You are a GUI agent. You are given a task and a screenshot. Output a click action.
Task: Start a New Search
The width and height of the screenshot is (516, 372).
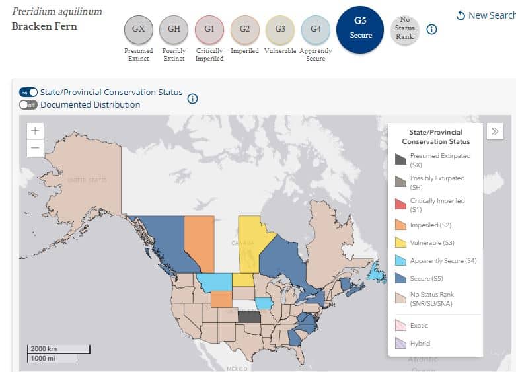click(x=486, y=15)
